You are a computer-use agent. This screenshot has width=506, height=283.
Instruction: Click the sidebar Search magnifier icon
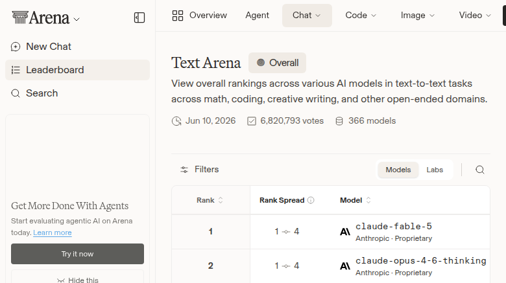point(16,93)
